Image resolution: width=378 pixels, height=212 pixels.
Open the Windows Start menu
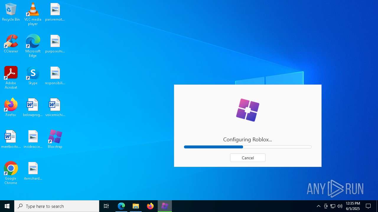(7, 206)
